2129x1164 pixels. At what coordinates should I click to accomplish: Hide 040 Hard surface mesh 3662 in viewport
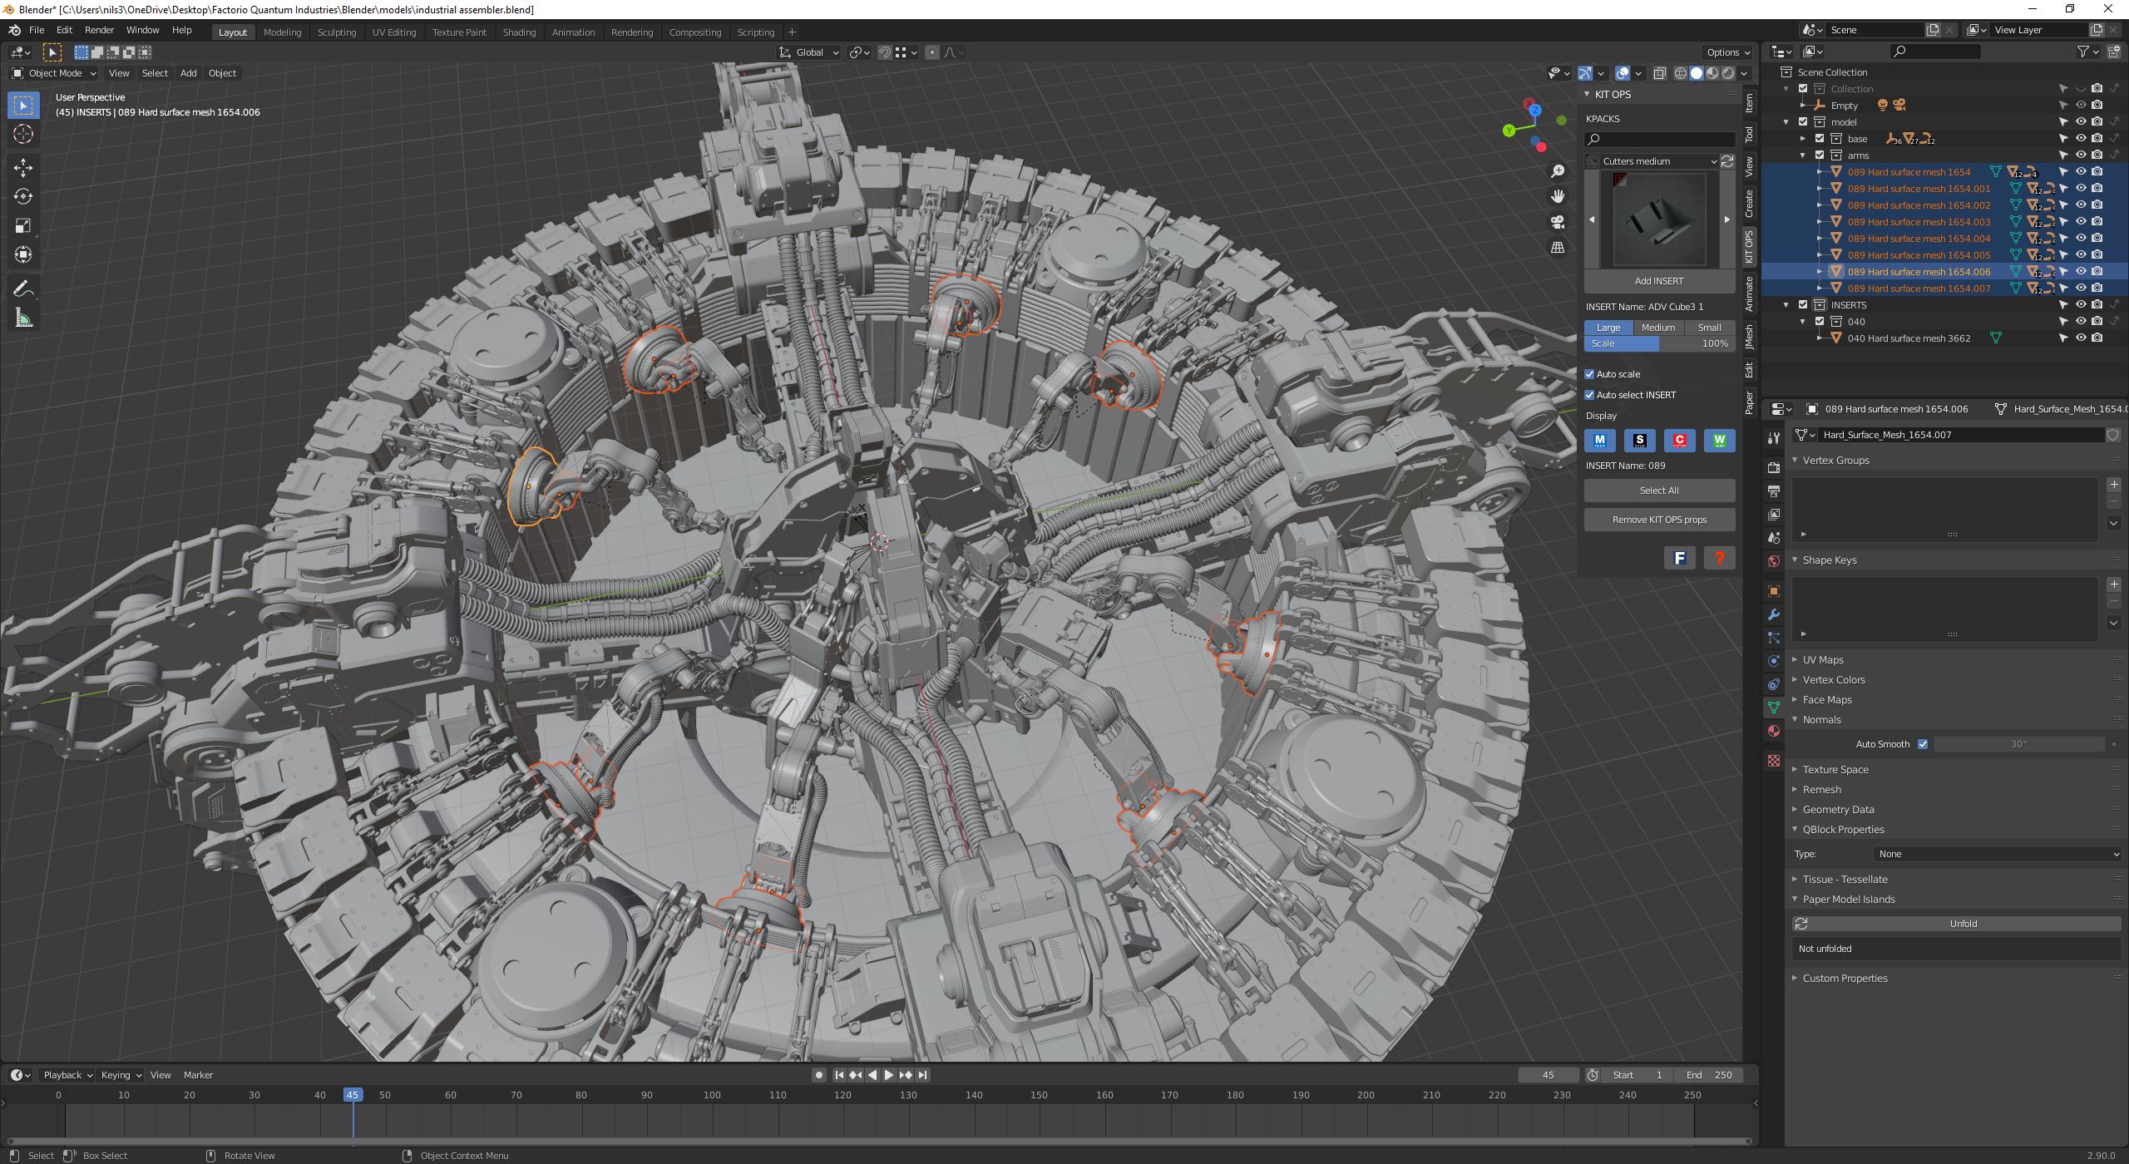point(2081,338)
